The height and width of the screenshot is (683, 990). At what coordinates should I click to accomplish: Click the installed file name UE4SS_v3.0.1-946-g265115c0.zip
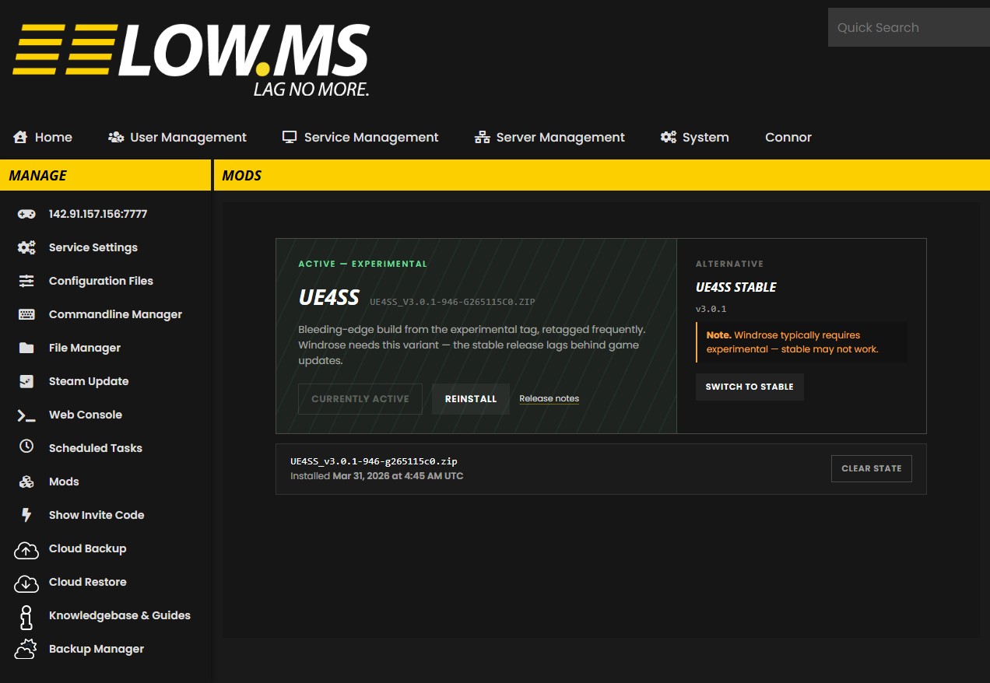click(374, 461)
